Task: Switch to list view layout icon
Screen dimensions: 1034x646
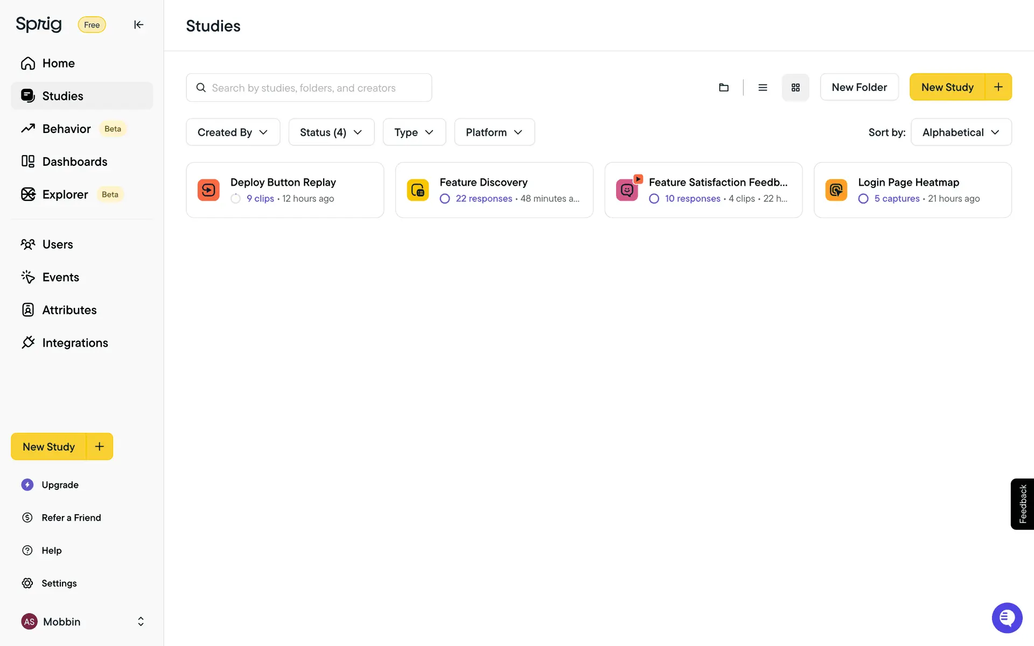Action: [x=763, y=87]
